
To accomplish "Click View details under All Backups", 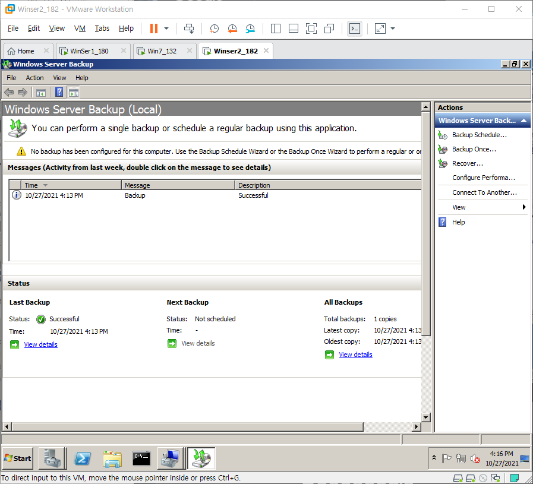I will pos(355,355).
